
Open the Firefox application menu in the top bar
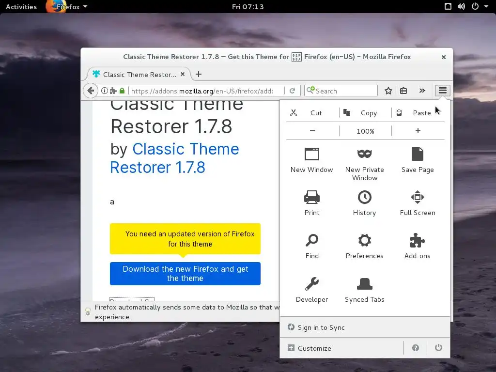point(67,7)
